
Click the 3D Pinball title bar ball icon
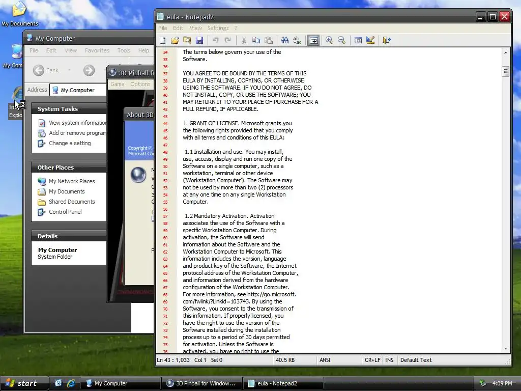coord(112,72)
